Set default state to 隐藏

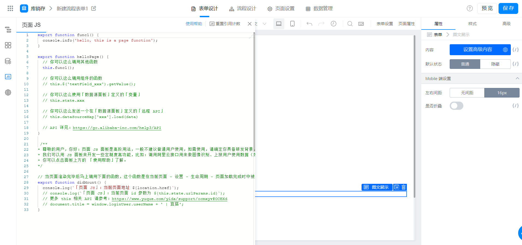point(495,64)
